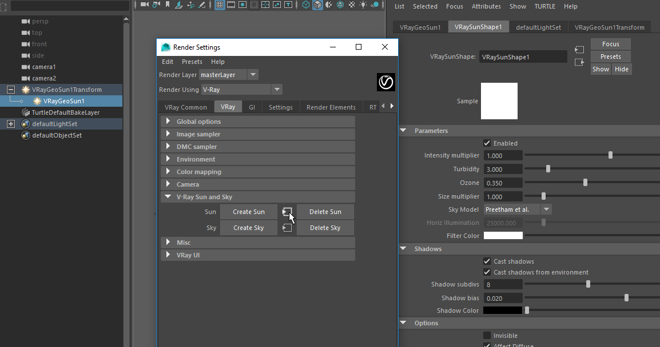This screenshot has height=347, width=660.
Task: Toggle the Invisible checkbox
Action: coord(487,335)
